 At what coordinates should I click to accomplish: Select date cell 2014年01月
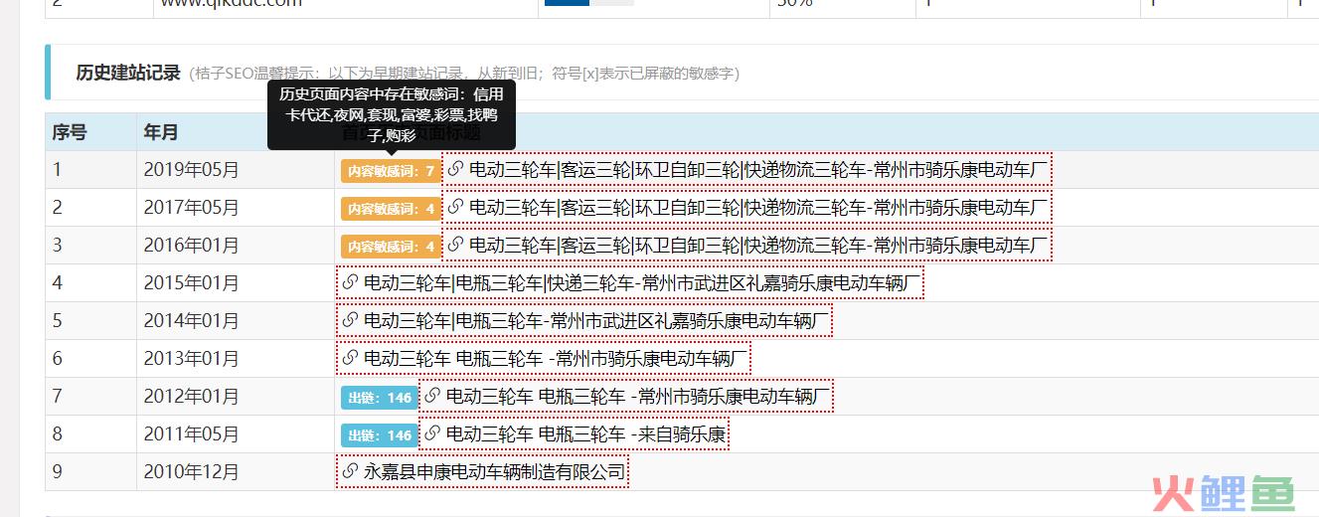(192, 321)
